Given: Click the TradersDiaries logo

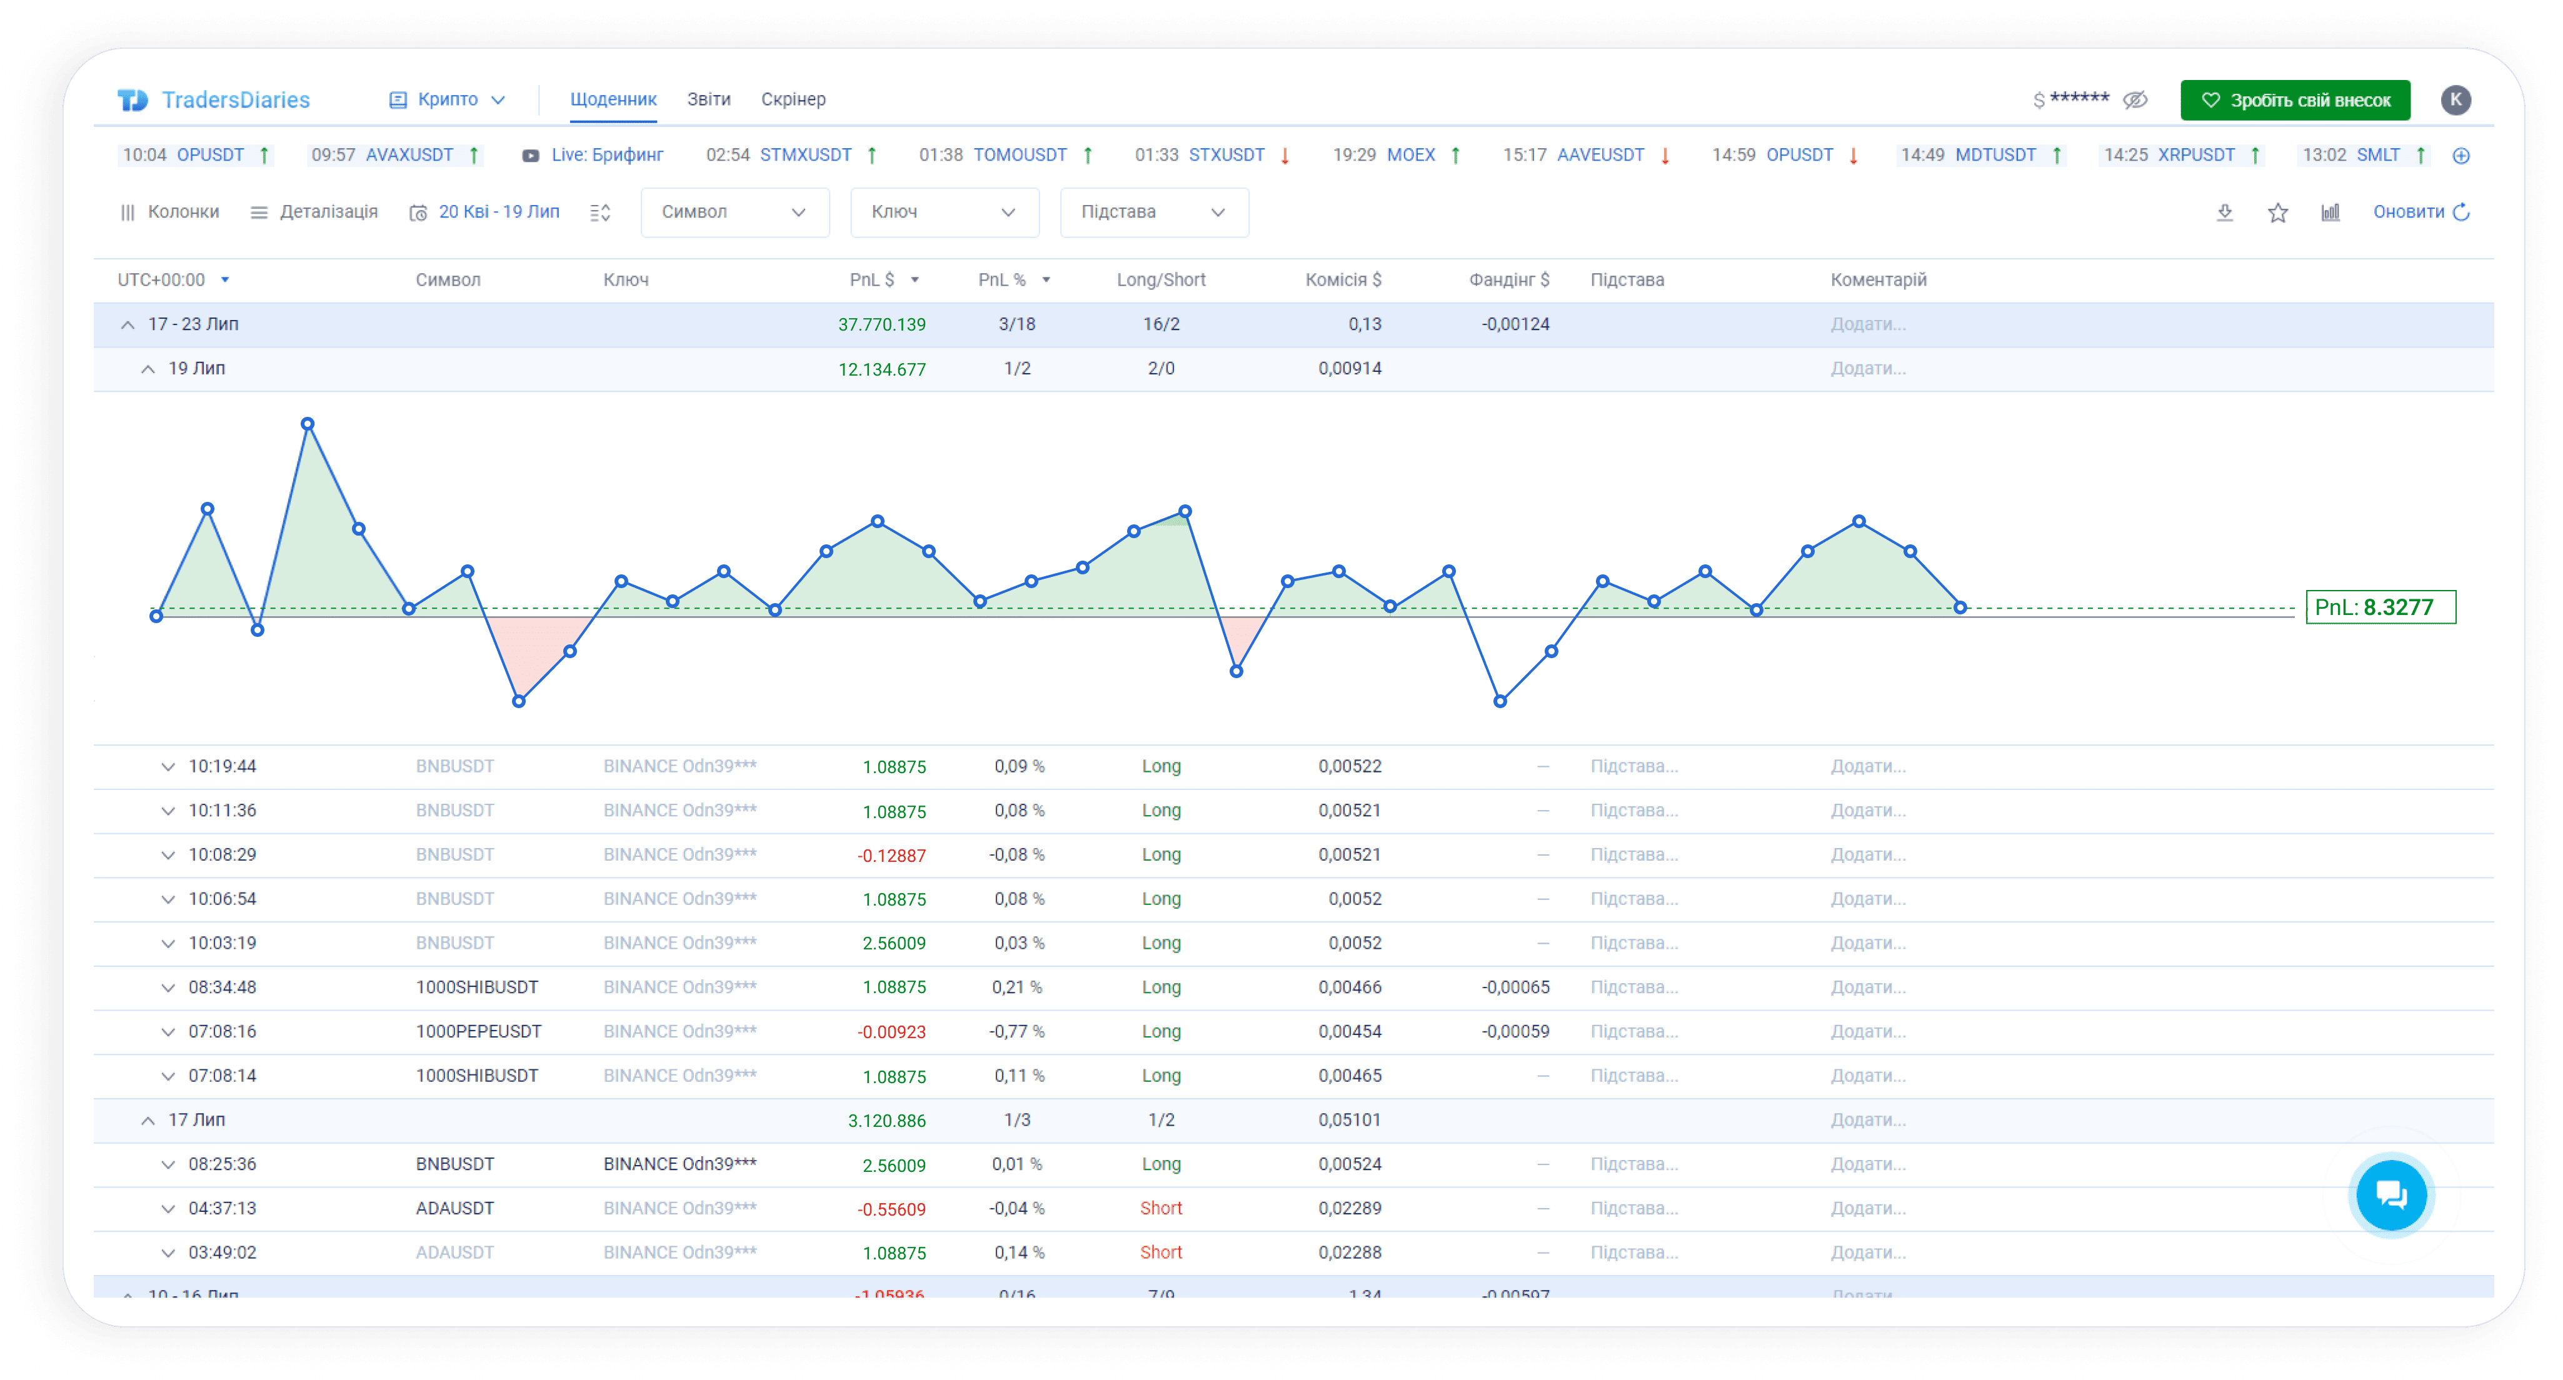Looking at the screenshot, I should coord(214,99).
